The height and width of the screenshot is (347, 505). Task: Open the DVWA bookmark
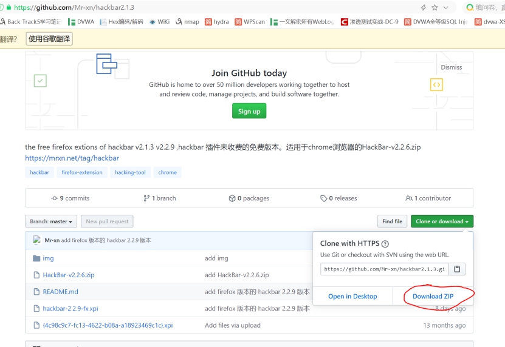click(81, 22)
